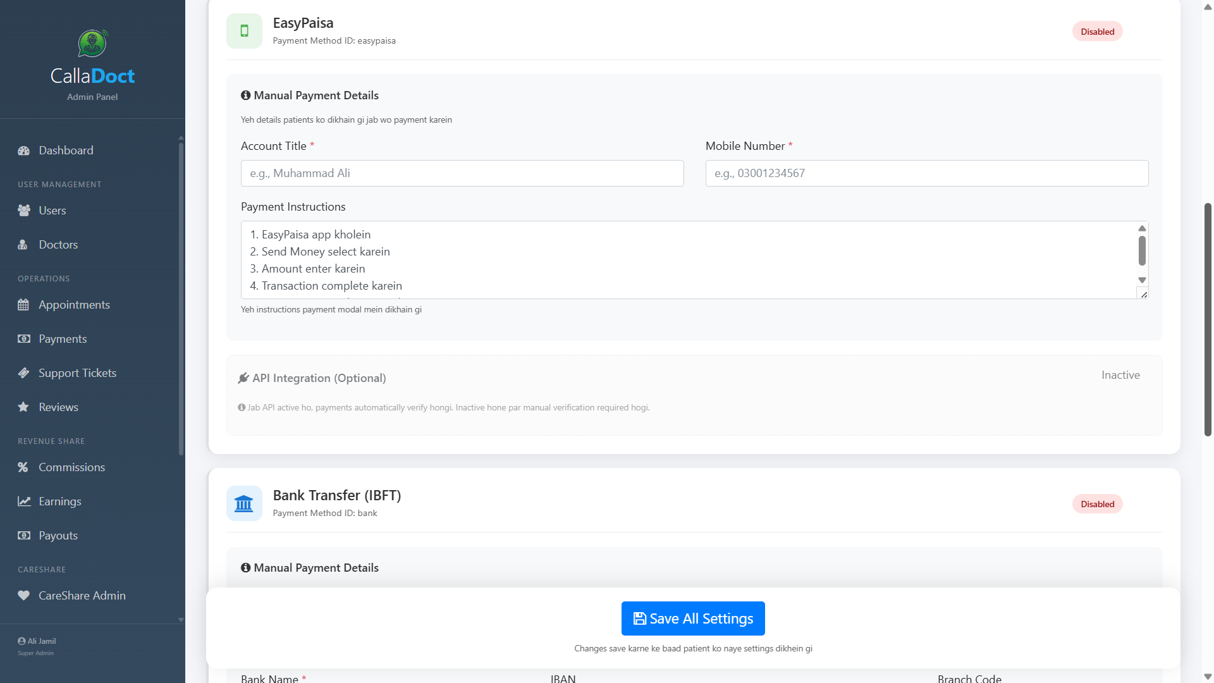Click the sidebar scroll-up arrow

tap(181, 137)
